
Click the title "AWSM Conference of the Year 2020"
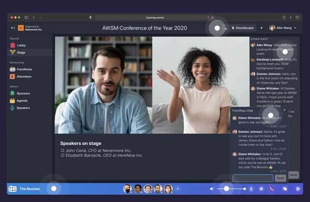point(144,28)
